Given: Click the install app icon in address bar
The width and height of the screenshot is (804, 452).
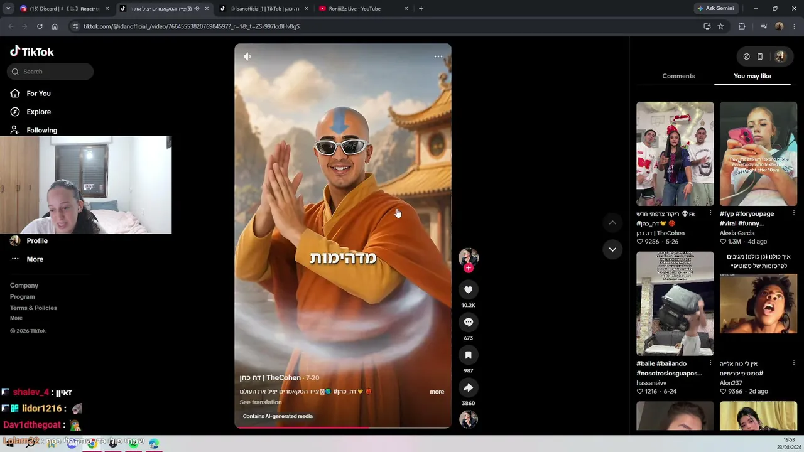Looking at the screenshot, I should 707,26.
